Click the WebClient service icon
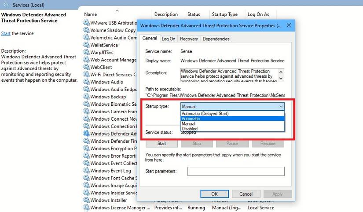 (x=86, y=67)
